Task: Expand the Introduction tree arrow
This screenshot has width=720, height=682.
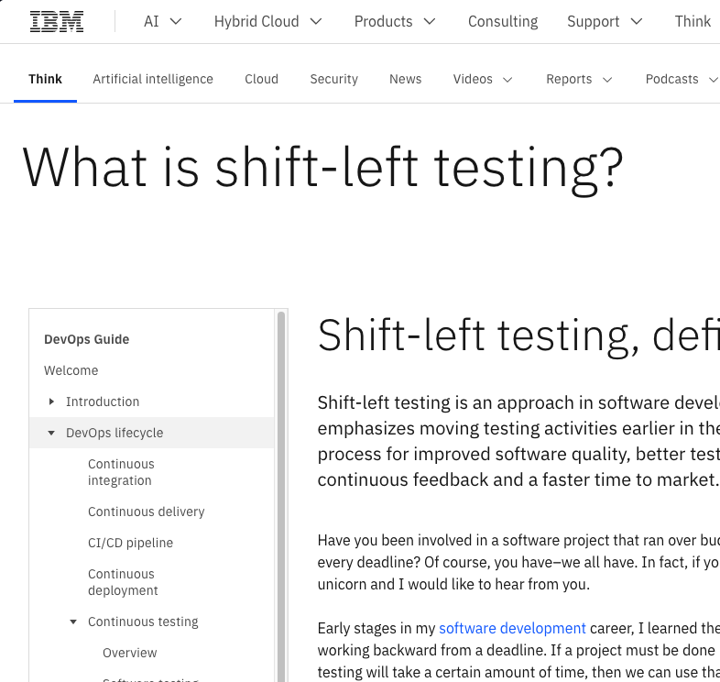Action: [x=52, y=401]
